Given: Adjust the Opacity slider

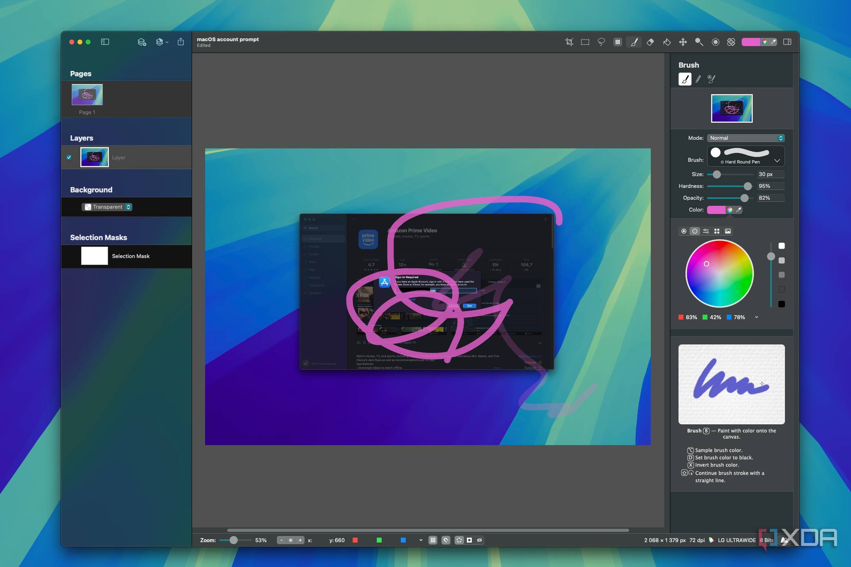Looking at the screenshot, I should pos(745,198).
